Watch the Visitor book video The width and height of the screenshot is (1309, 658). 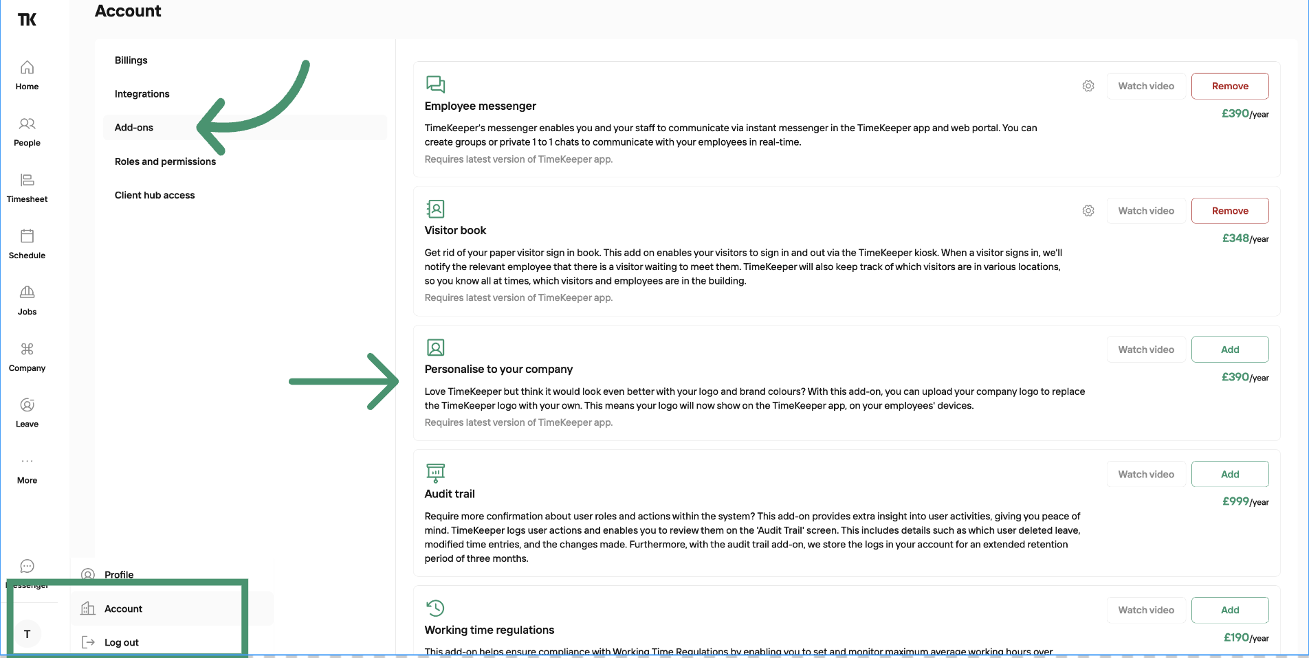(1146, 211)
